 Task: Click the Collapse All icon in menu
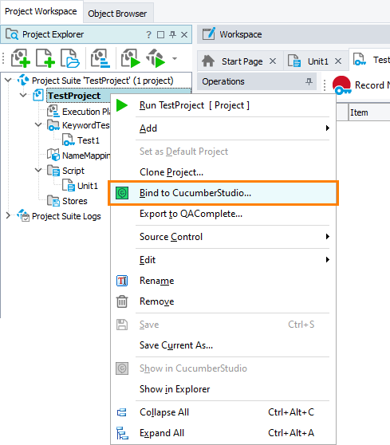(x=122, y=412)
